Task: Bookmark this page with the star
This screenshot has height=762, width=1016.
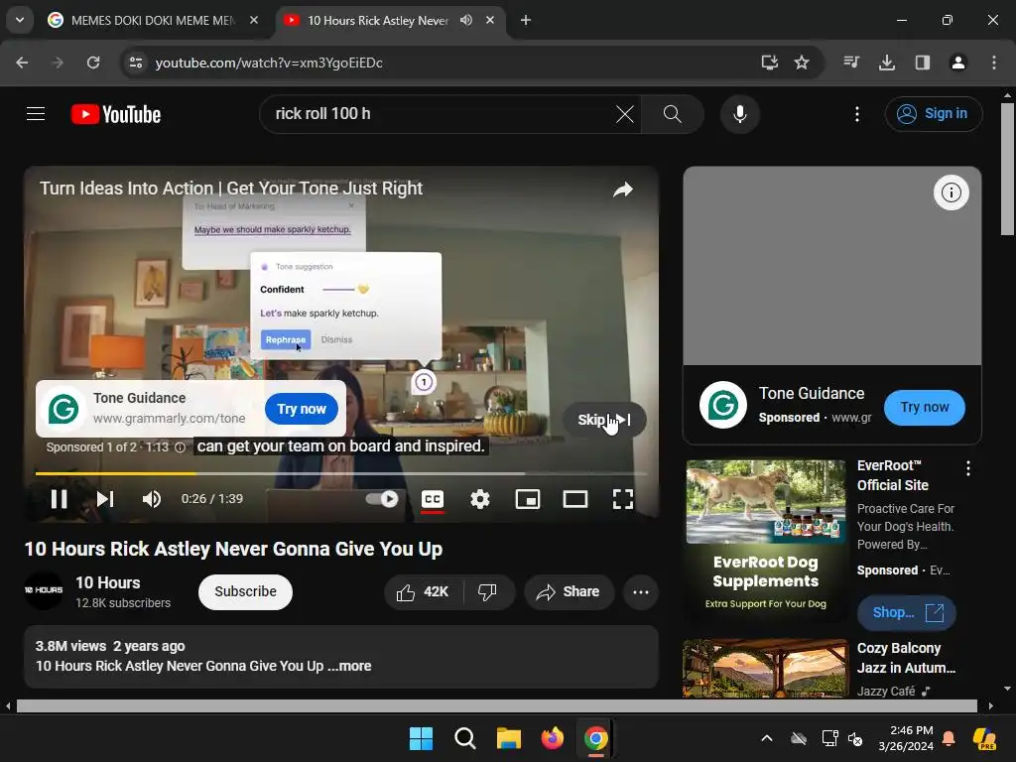Action: click(802, 63)
